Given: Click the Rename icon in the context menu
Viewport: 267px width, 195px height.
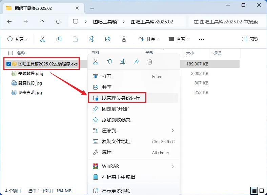Looking at the screenshot, I should [123, 62].
